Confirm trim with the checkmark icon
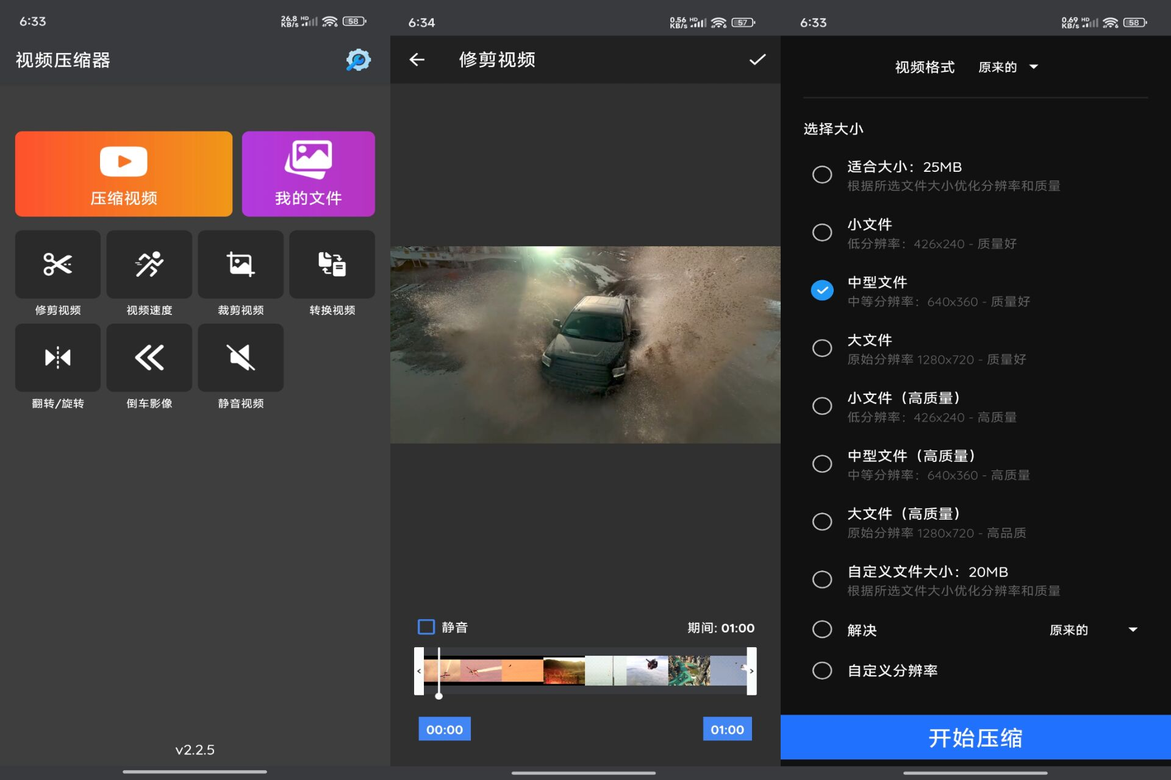 click(x=757, y=60)
